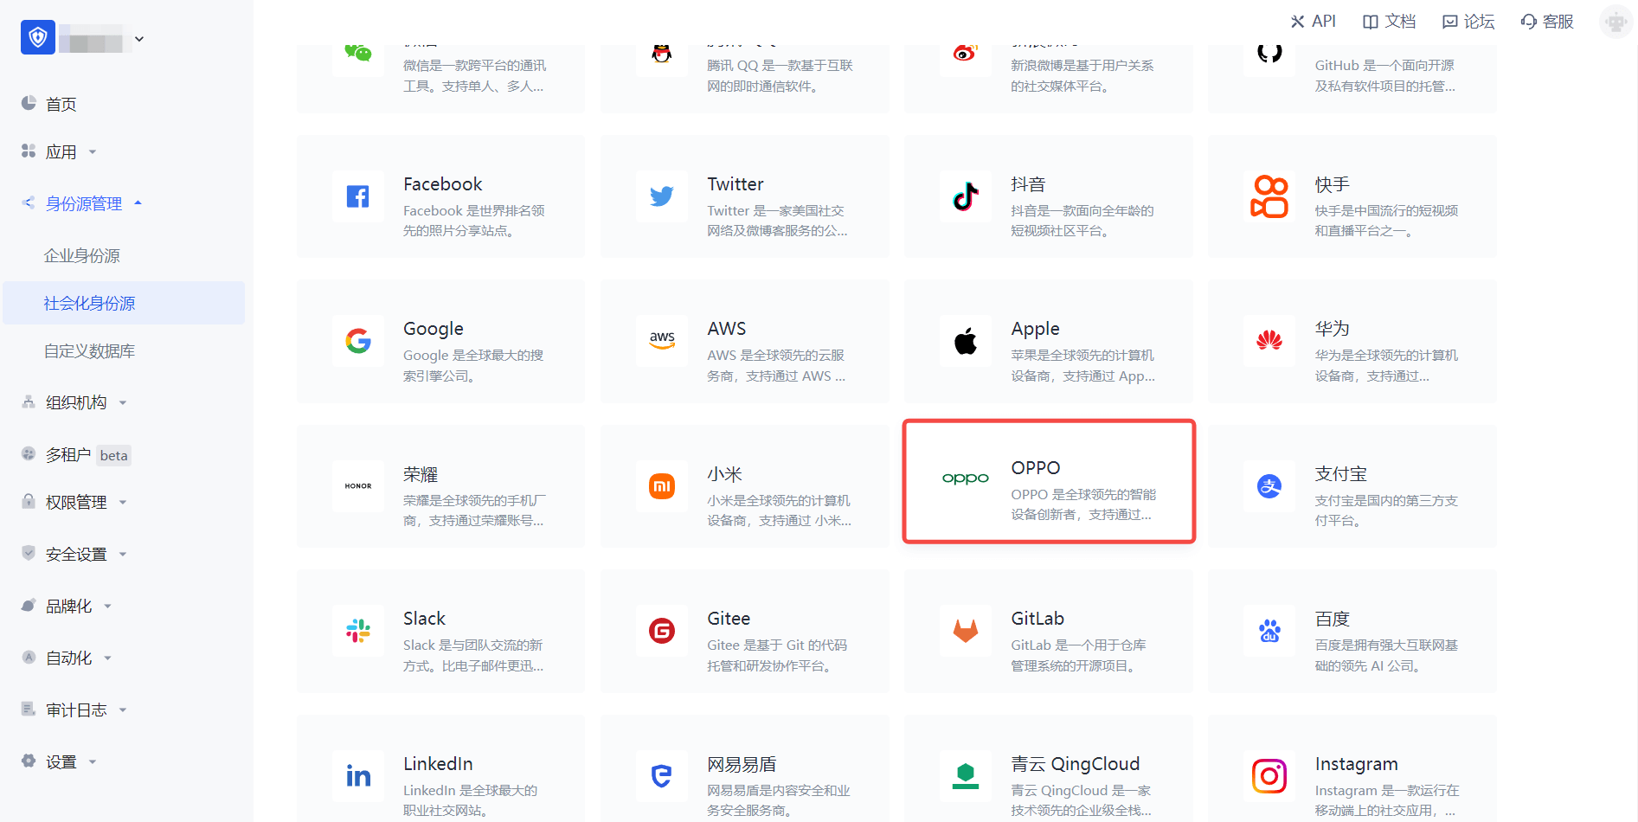Screen dimensions: 1638x822
Task: Open the API link in header
Action: [x=1314, y=22]
